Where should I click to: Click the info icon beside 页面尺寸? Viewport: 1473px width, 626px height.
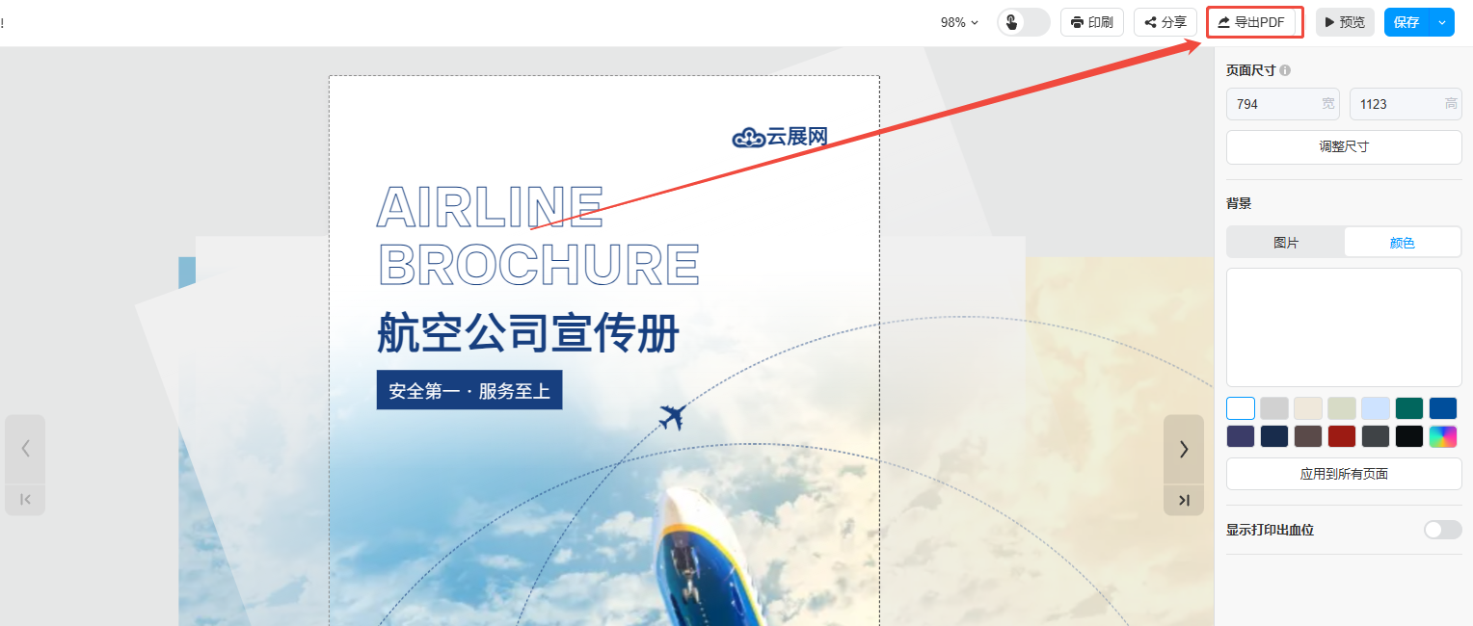1285,70
